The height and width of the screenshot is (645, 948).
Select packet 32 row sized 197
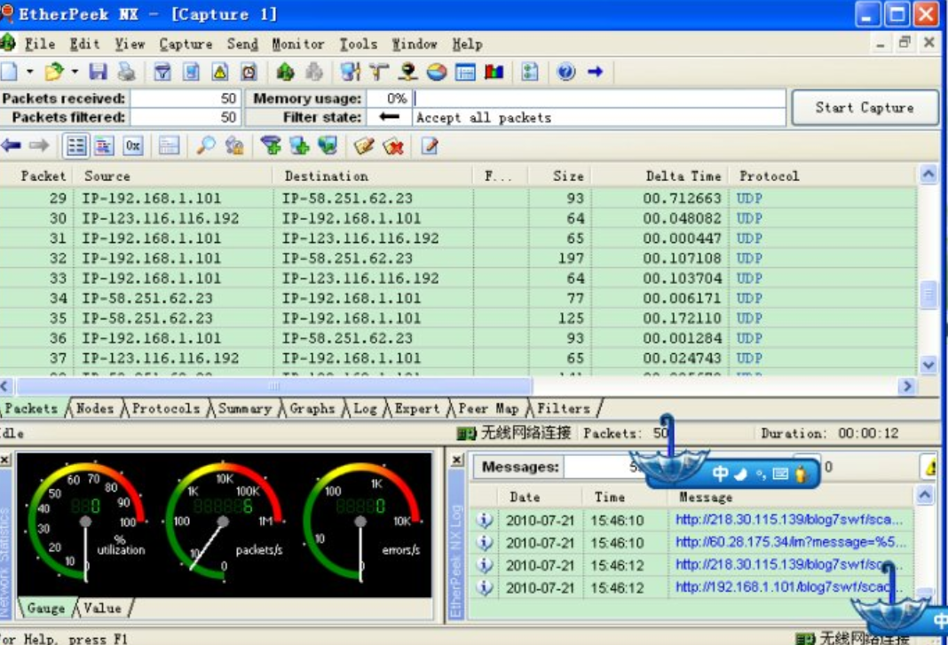pyautogui.click(x=458, y=258)
